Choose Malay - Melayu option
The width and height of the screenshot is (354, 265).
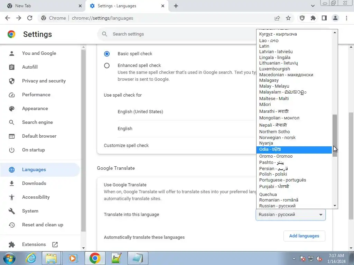click(x=294, y=86)
